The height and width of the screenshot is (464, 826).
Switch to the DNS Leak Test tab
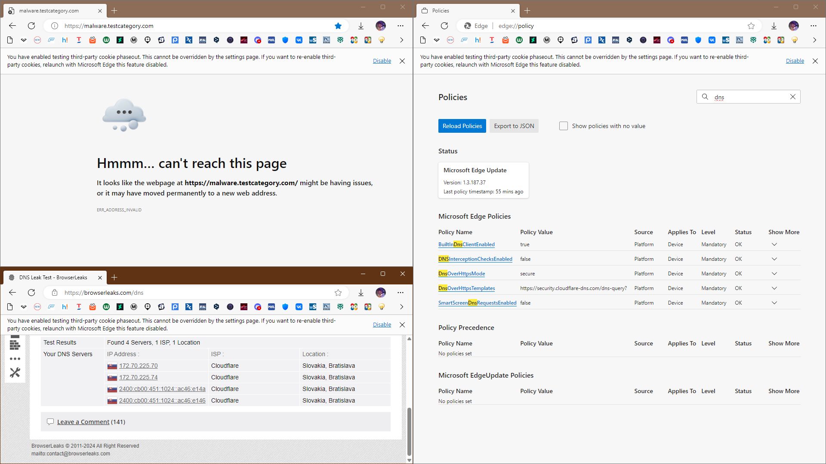53,278
